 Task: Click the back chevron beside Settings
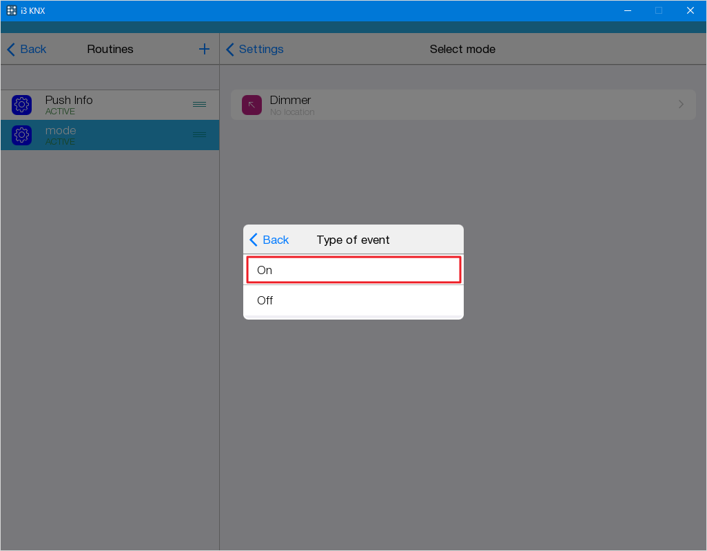[x=230, y=49]
